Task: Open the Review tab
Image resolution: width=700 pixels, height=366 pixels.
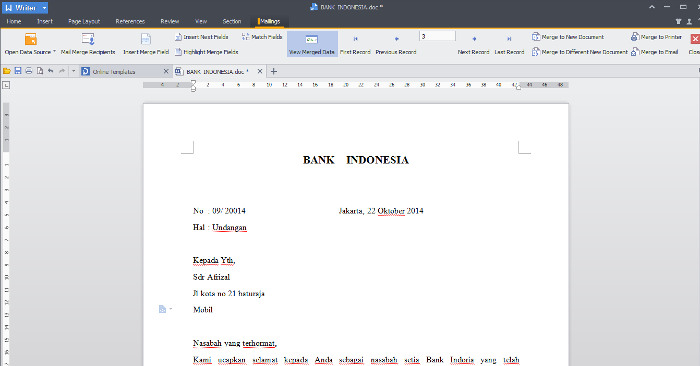Action: [170, 21]
